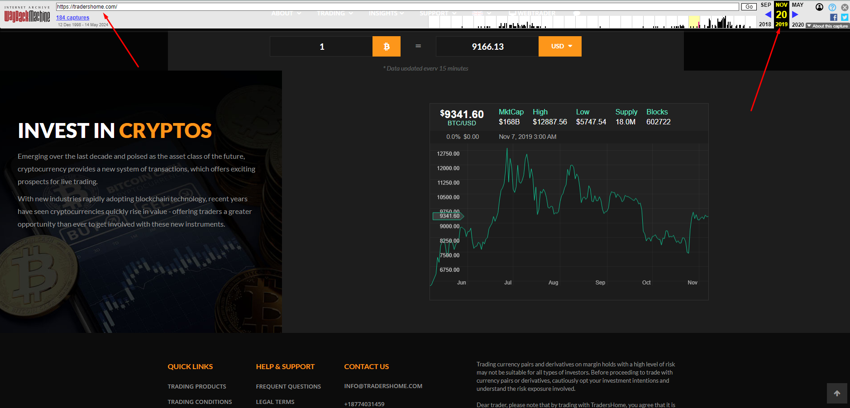The width and height of the screenshot is (850, 408).
Task: Click the scroll-to-top arrow button
Action: coord(837,394)
